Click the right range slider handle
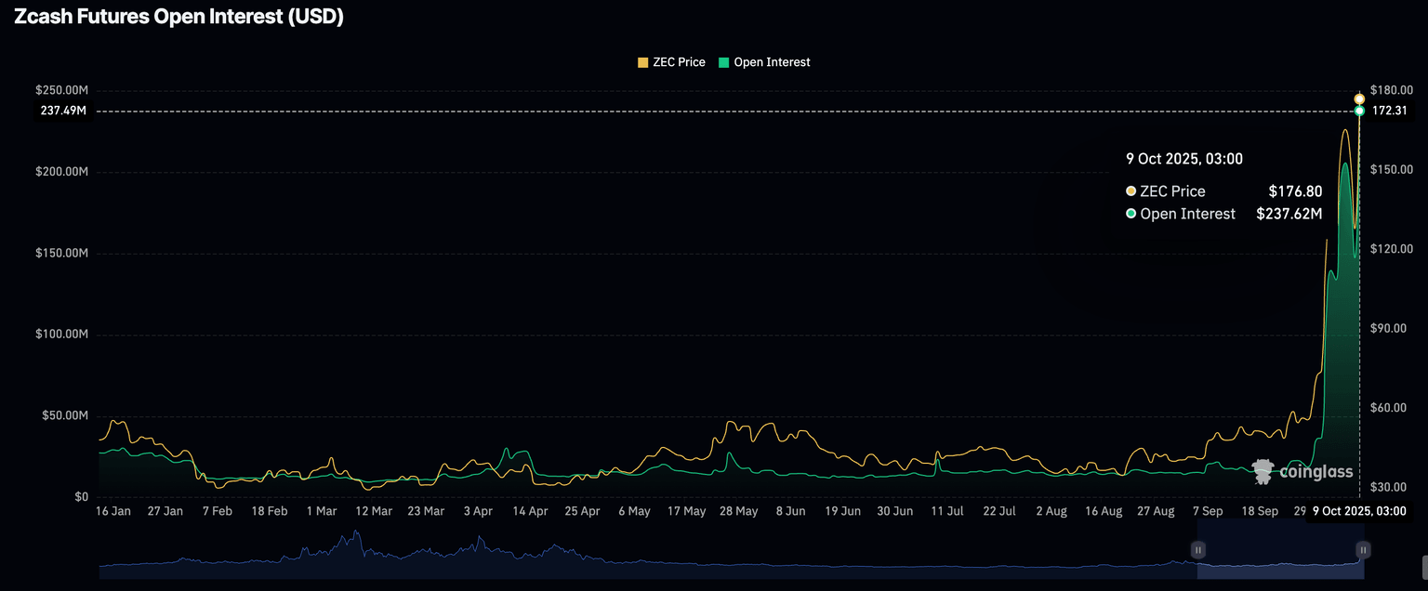This screenshot has height=591, width=1428. point(1363,550)
